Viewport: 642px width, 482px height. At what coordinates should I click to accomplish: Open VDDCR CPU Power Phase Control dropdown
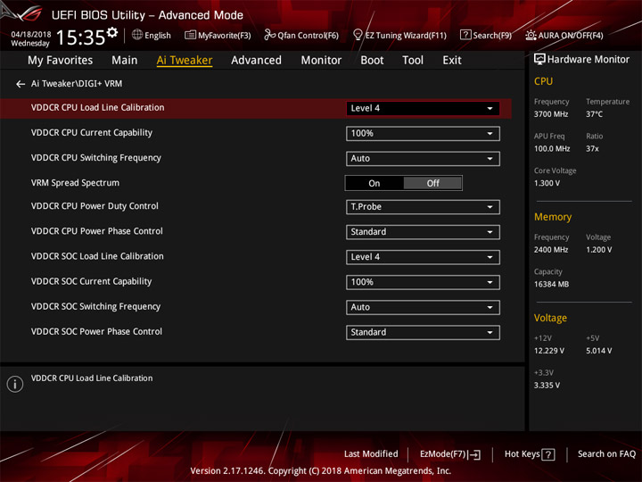pos(423,232)
